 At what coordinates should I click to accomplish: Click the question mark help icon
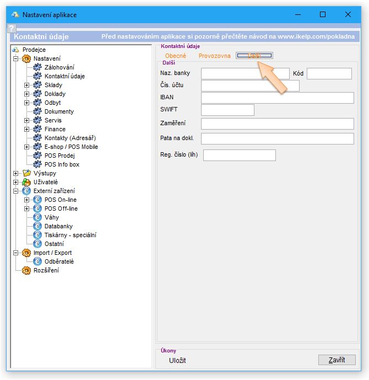(11, 29)
